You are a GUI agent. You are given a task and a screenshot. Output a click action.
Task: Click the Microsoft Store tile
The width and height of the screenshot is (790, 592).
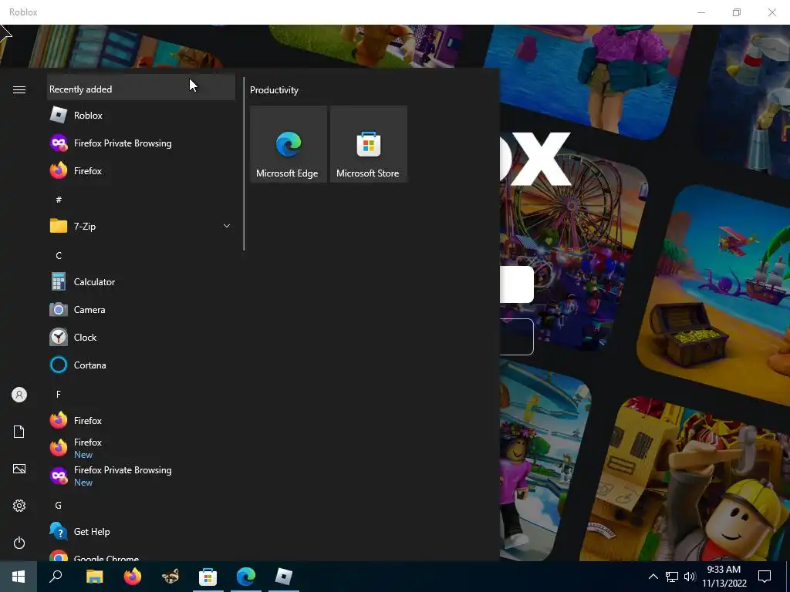coord(368,144)
